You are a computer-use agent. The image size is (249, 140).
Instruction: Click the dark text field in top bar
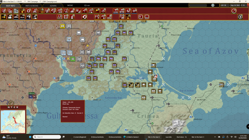[x=198, y=5]
